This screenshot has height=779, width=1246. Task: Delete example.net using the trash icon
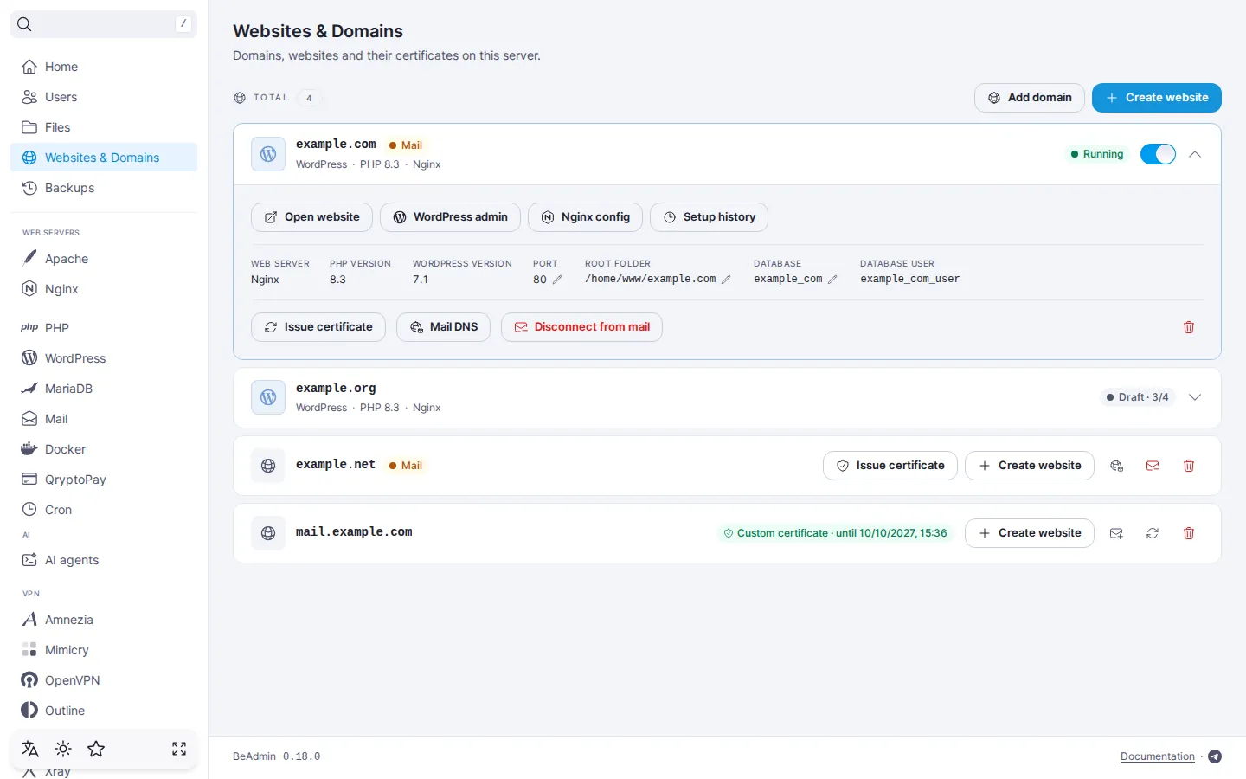click(1189, 466)
